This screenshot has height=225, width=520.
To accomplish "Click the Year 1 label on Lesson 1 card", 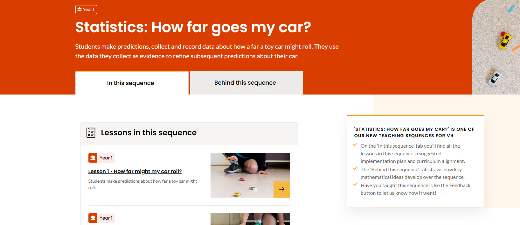I will 106,158.
